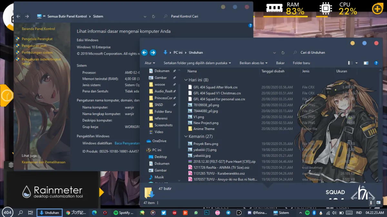This screenshot has height=217, width=387.
Task: Open the Photoshop taskbar icon
Action: coord(207,213)
